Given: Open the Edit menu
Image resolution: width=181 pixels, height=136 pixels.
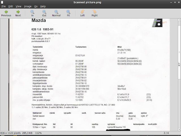Looking at the screenshot, I should [x=11, y=6].
